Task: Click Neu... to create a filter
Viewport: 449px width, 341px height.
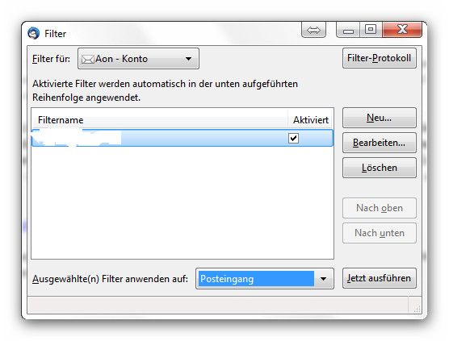Action: coord(379,118)
